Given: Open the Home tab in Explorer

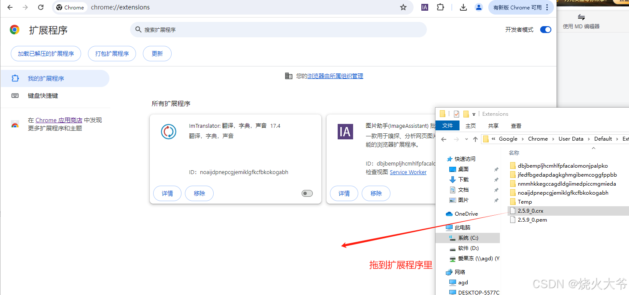Looking at the screenshot, I should [x=471, y=126].
